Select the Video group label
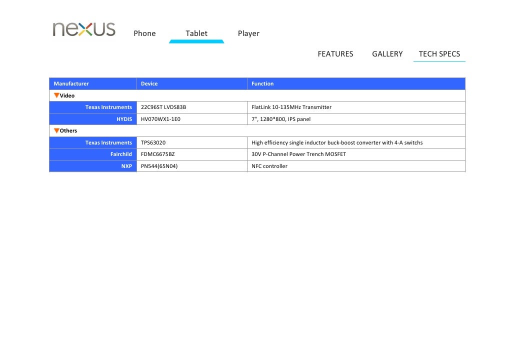The image size is (515, 364). pos(67,95)
